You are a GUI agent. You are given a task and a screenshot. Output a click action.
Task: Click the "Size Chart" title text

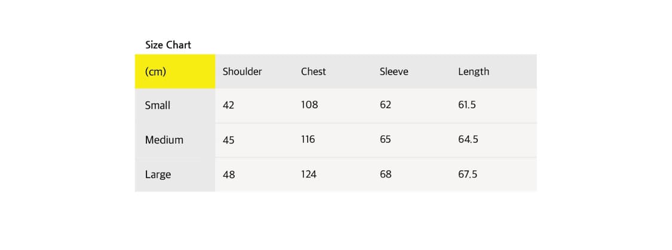(x=168, y=45)
